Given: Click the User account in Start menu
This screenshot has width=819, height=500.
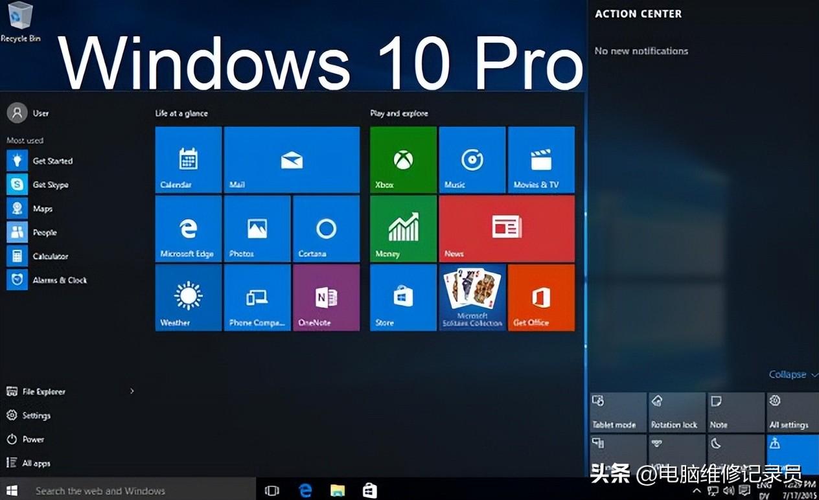Looking at the screenshot, I should 28,113.
